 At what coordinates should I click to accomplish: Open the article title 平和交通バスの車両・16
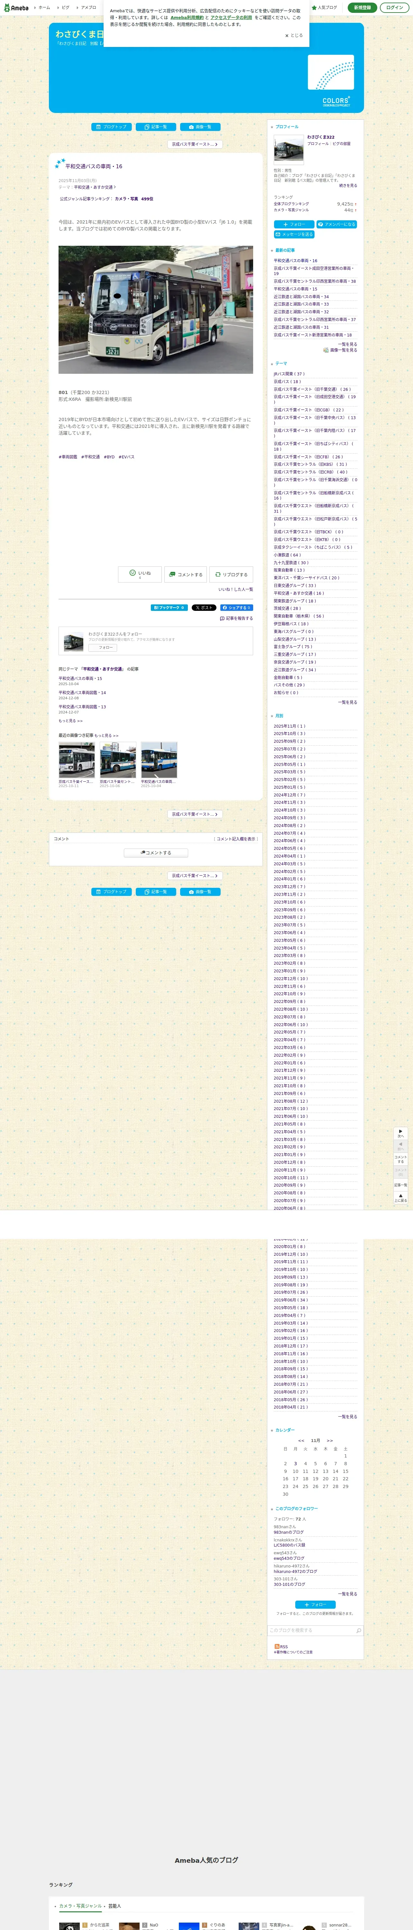click(x=94, y=166)
